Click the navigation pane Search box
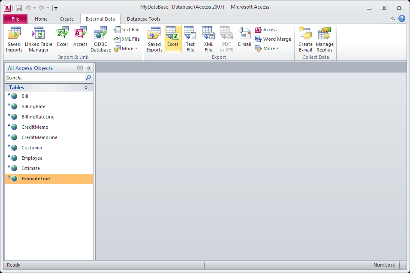Screen dimensions: 410x273 45,78
